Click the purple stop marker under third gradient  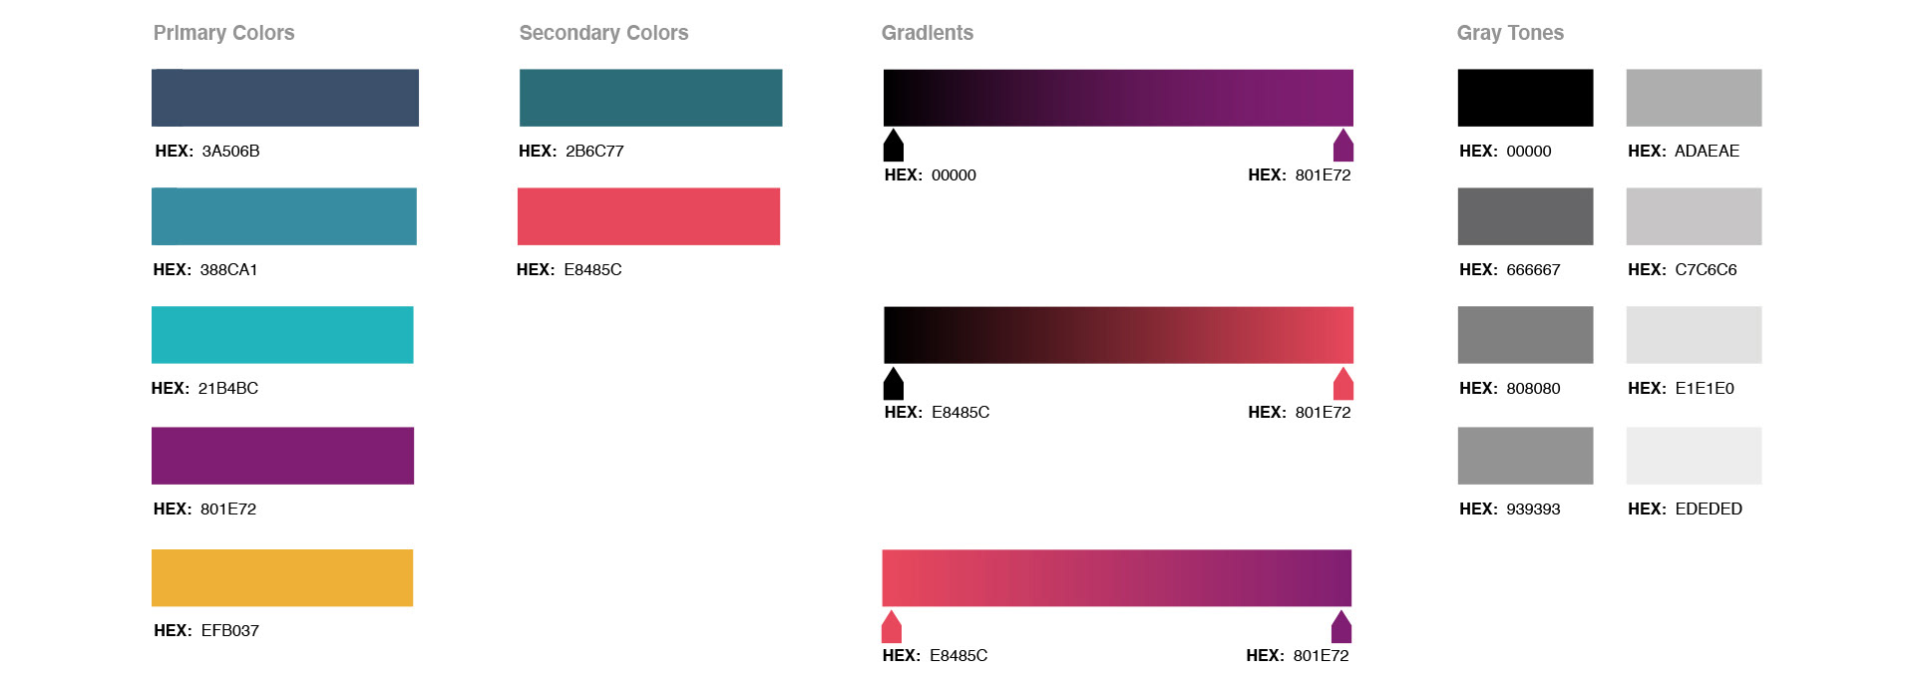click(1340, 627)
